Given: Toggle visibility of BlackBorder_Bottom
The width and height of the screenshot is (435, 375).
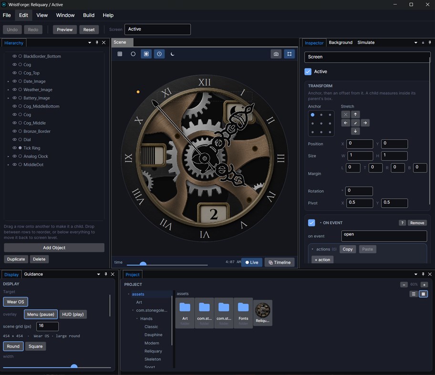Looking at the screenshot, I should coord(14,56).
